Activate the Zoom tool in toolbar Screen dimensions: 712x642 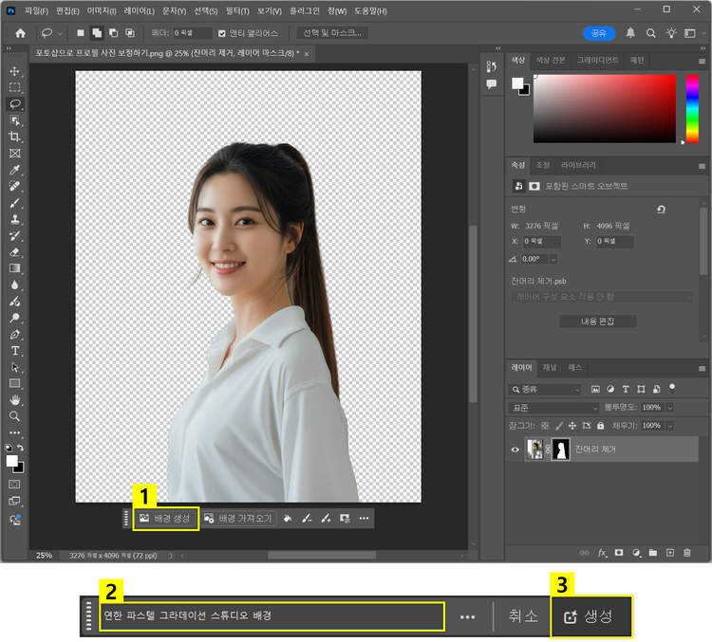click(x=15, y=416)
